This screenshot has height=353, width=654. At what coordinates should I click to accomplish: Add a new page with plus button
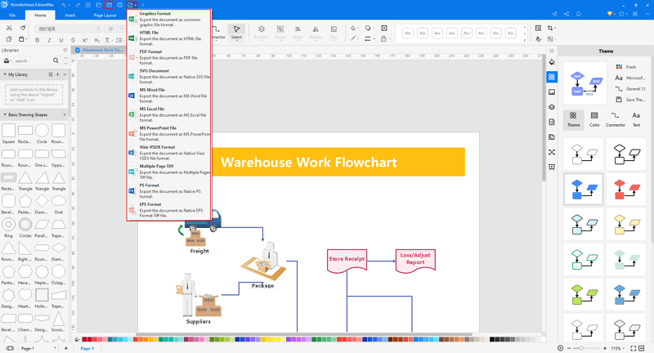click(66, 348)
